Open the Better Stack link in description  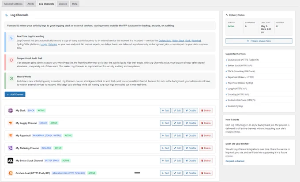click(x=178, y=40)
